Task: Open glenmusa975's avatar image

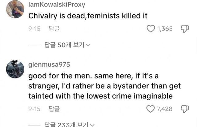Action: coord(15,69)
